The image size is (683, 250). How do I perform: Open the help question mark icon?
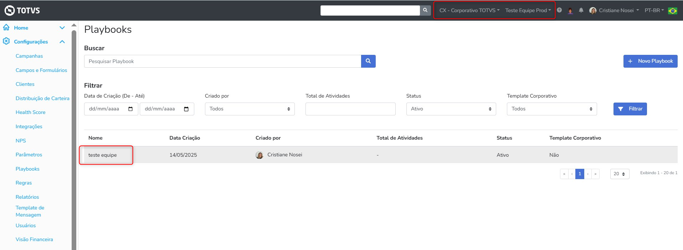coord(559,10)
